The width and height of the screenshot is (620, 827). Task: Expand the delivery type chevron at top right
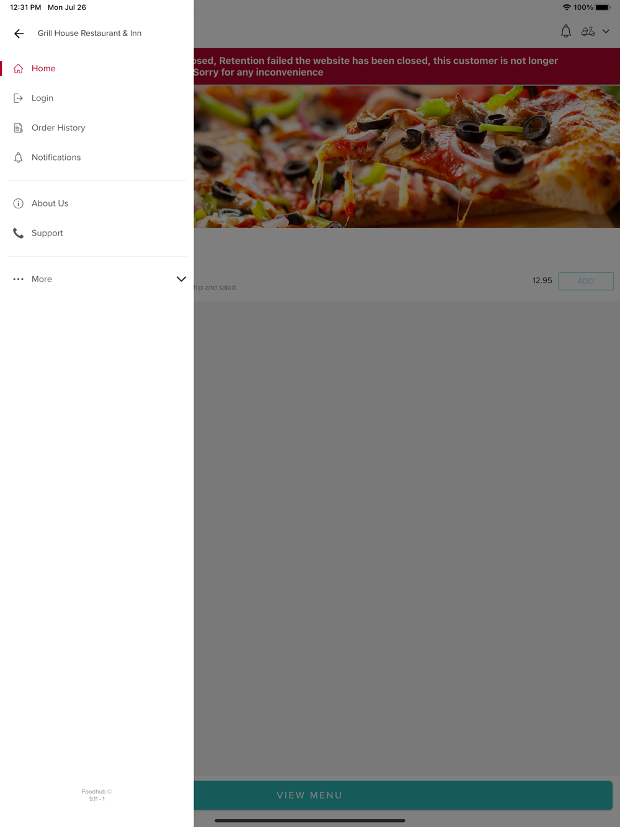point(606,31)
